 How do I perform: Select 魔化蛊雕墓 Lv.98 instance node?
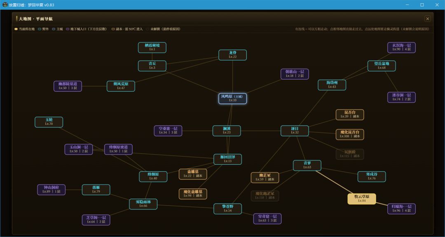193,194
